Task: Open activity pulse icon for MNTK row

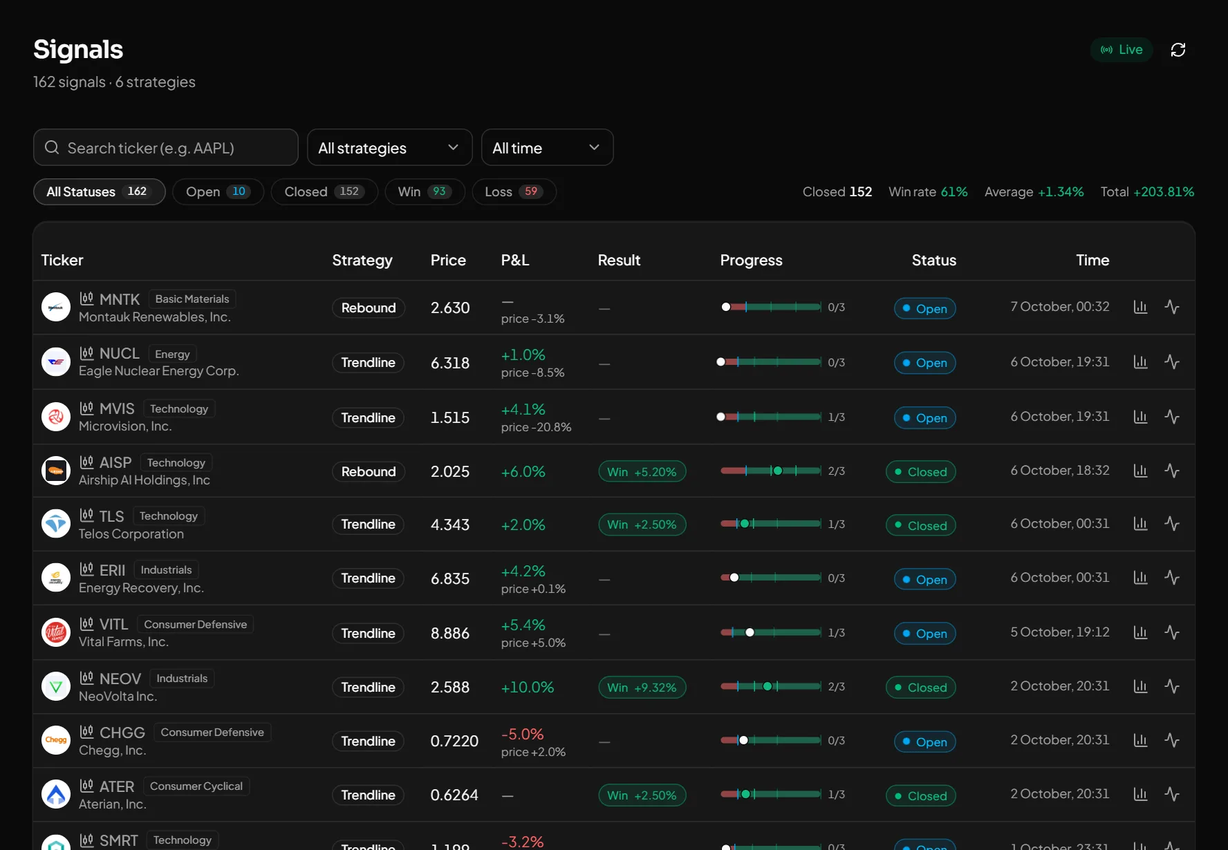Action: 1172,307
